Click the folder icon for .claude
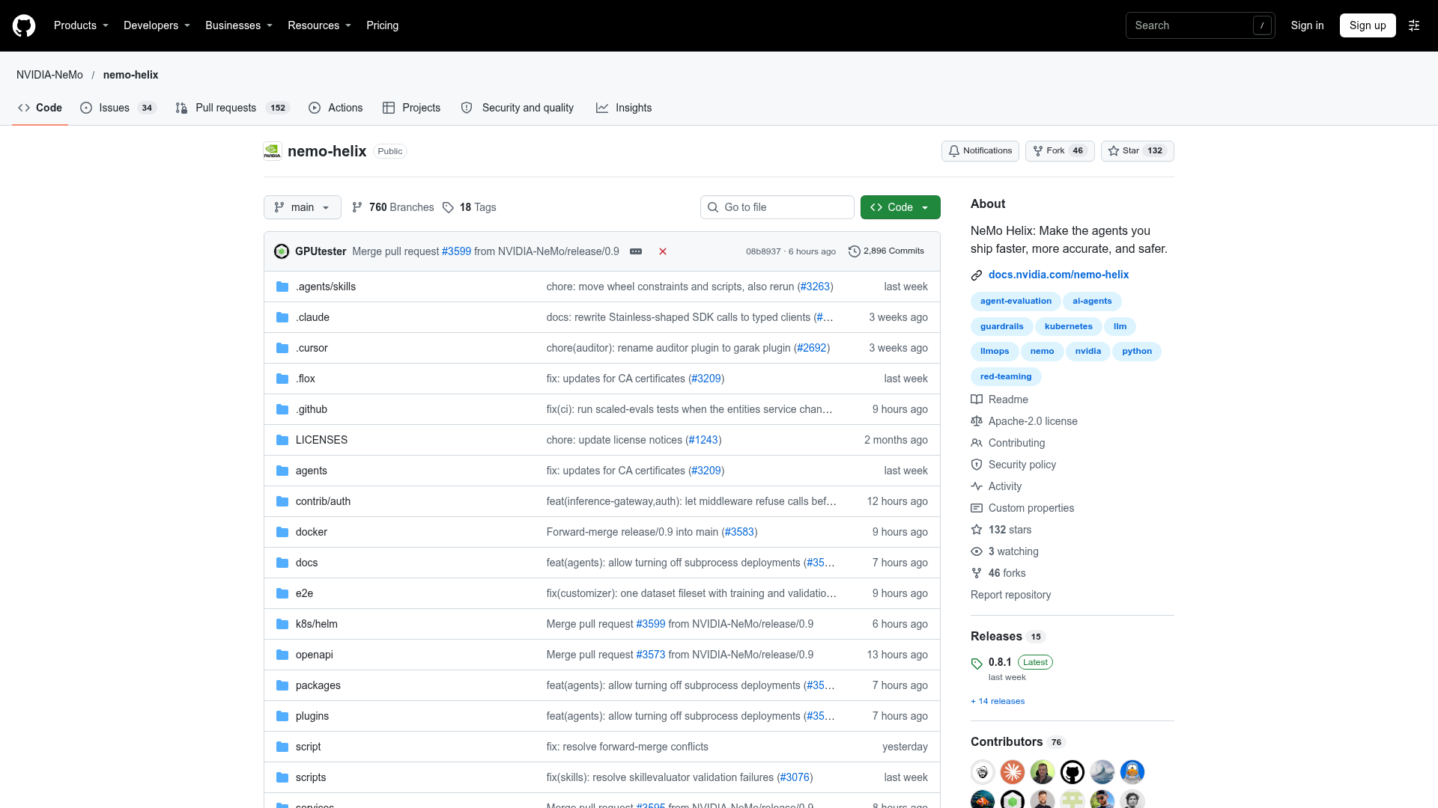This screenshot has height=808, width=1438. click(x=282, y=317)
